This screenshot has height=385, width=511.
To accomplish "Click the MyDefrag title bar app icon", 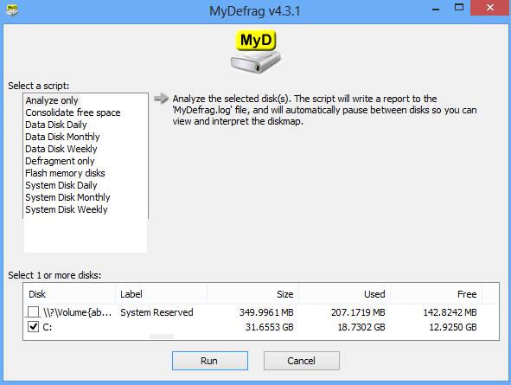I will [x=12, y=10].
